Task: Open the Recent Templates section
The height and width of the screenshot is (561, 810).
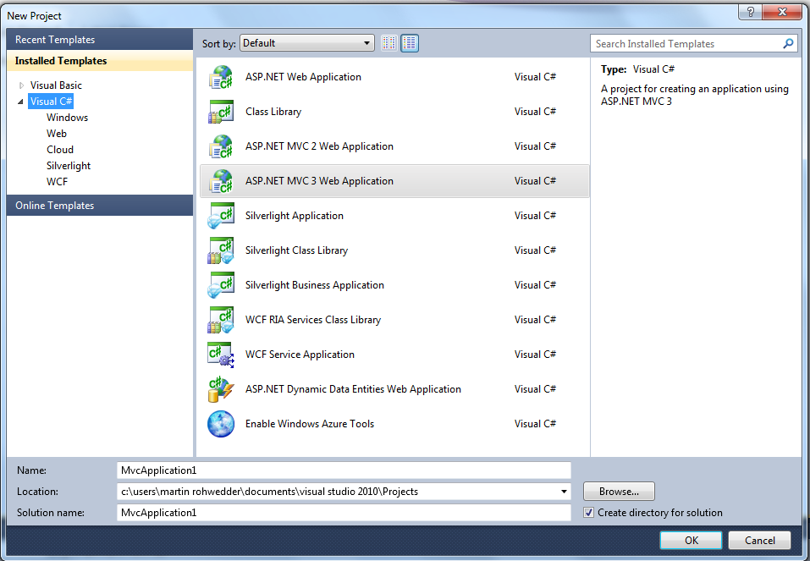Action: pos(100,40)
